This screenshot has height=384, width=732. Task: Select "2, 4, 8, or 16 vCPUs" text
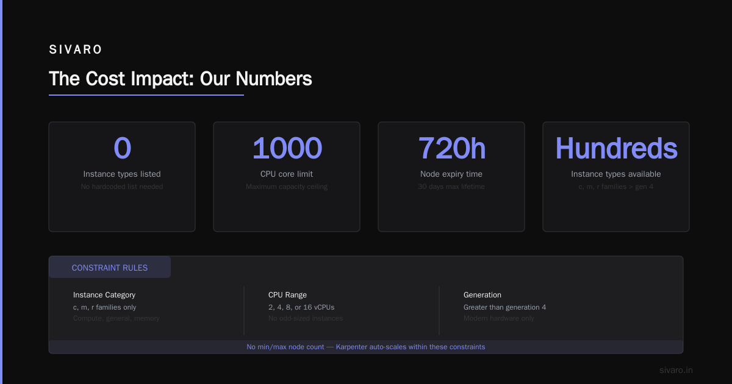click(x=301, y=307)
